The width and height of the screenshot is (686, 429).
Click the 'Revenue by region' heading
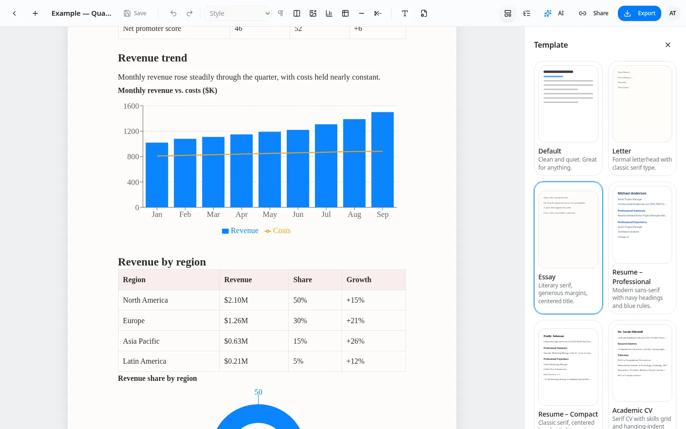pyautogui.click(x=162, y=262)
